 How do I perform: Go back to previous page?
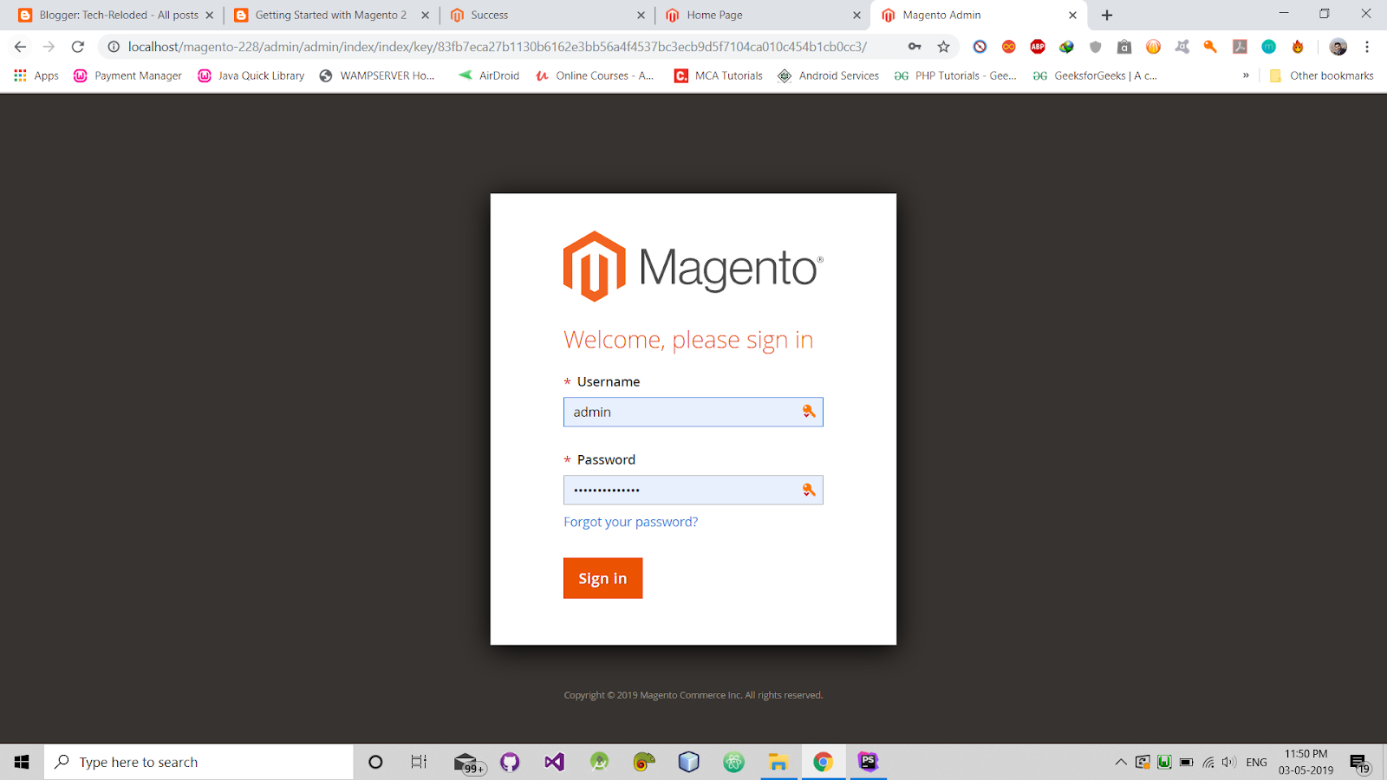[x=21, y=47]
